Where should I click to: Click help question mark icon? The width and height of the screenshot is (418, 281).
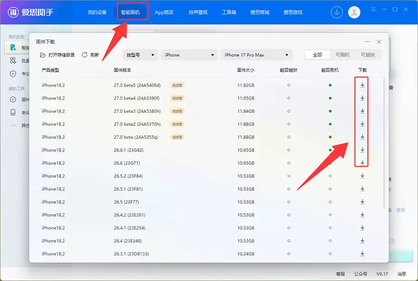tap(392, 241)
